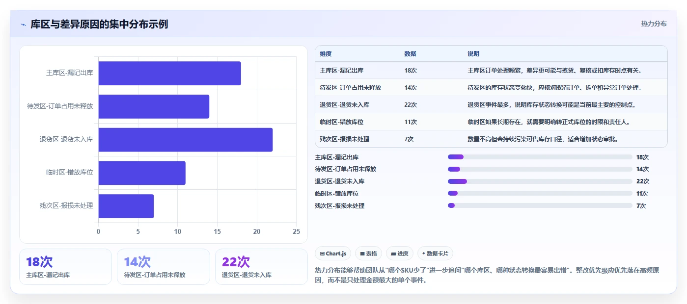
Task: Select table cell 主库区-漏记出库
Action: (342, 71)
